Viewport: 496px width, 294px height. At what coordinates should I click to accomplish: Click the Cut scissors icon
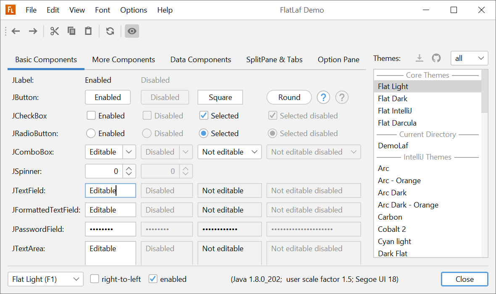point(55,31)
